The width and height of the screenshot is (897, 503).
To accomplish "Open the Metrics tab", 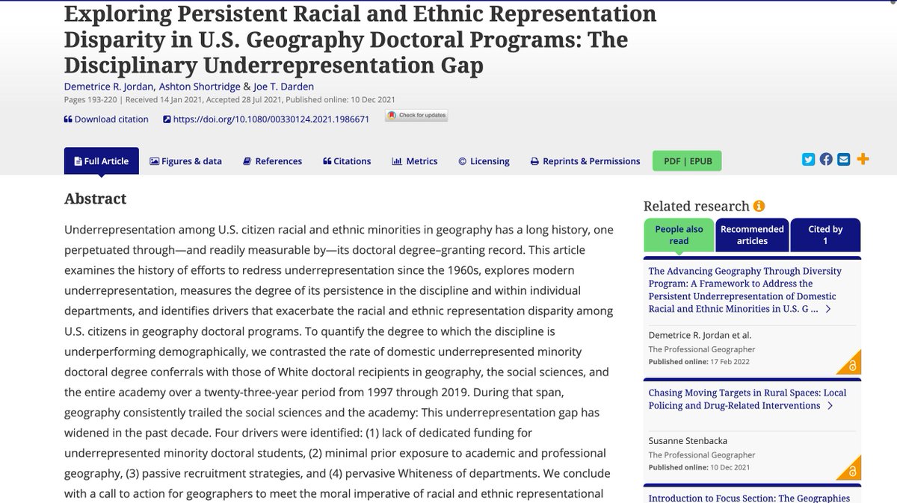I will tap(415, 160).
